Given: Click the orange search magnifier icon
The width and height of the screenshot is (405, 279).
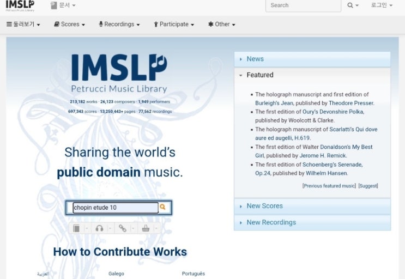Looking at the screenshot, I should click(x=162, y=207).
